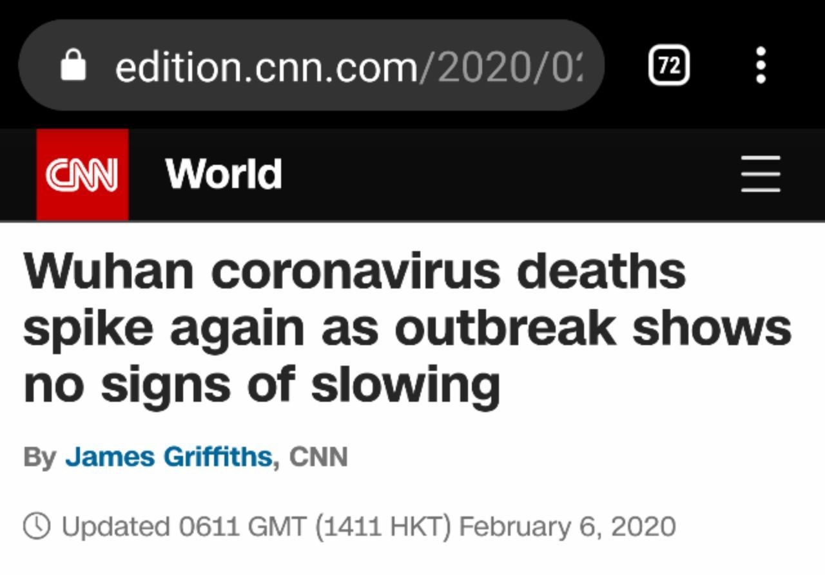Click the CNN text in the byline

318,457
